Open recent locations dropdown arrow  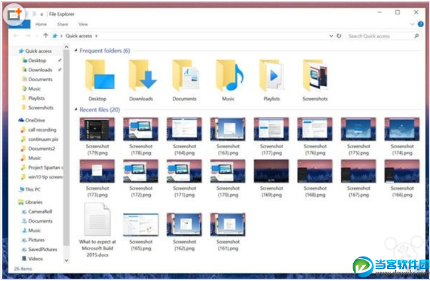[36, 36]
